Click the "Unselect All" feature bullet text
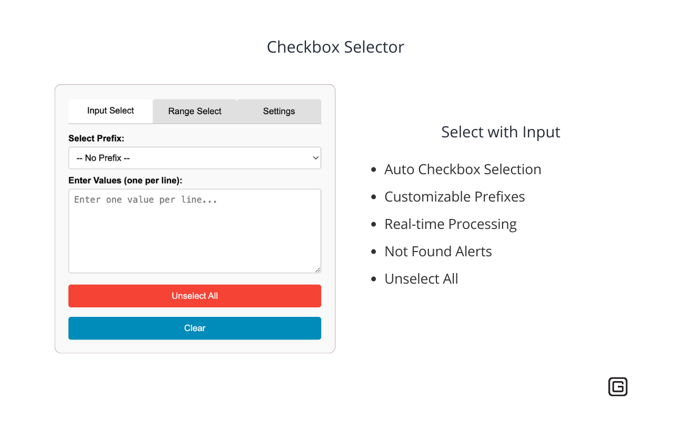This screenshot has height=421, width=673. coord(421,278)
